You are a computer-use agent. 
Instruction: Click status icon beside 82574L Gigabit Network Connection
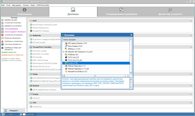(31, 90)
